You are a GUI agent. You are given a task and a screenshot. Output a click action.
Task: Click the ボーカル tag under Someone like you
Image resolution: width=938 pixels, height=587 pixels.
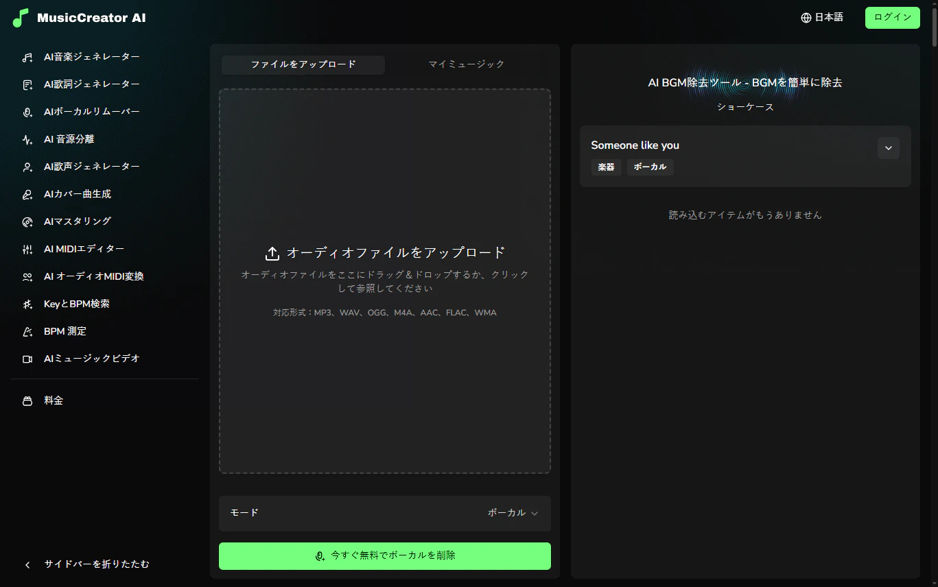click(x=650, y=167)
